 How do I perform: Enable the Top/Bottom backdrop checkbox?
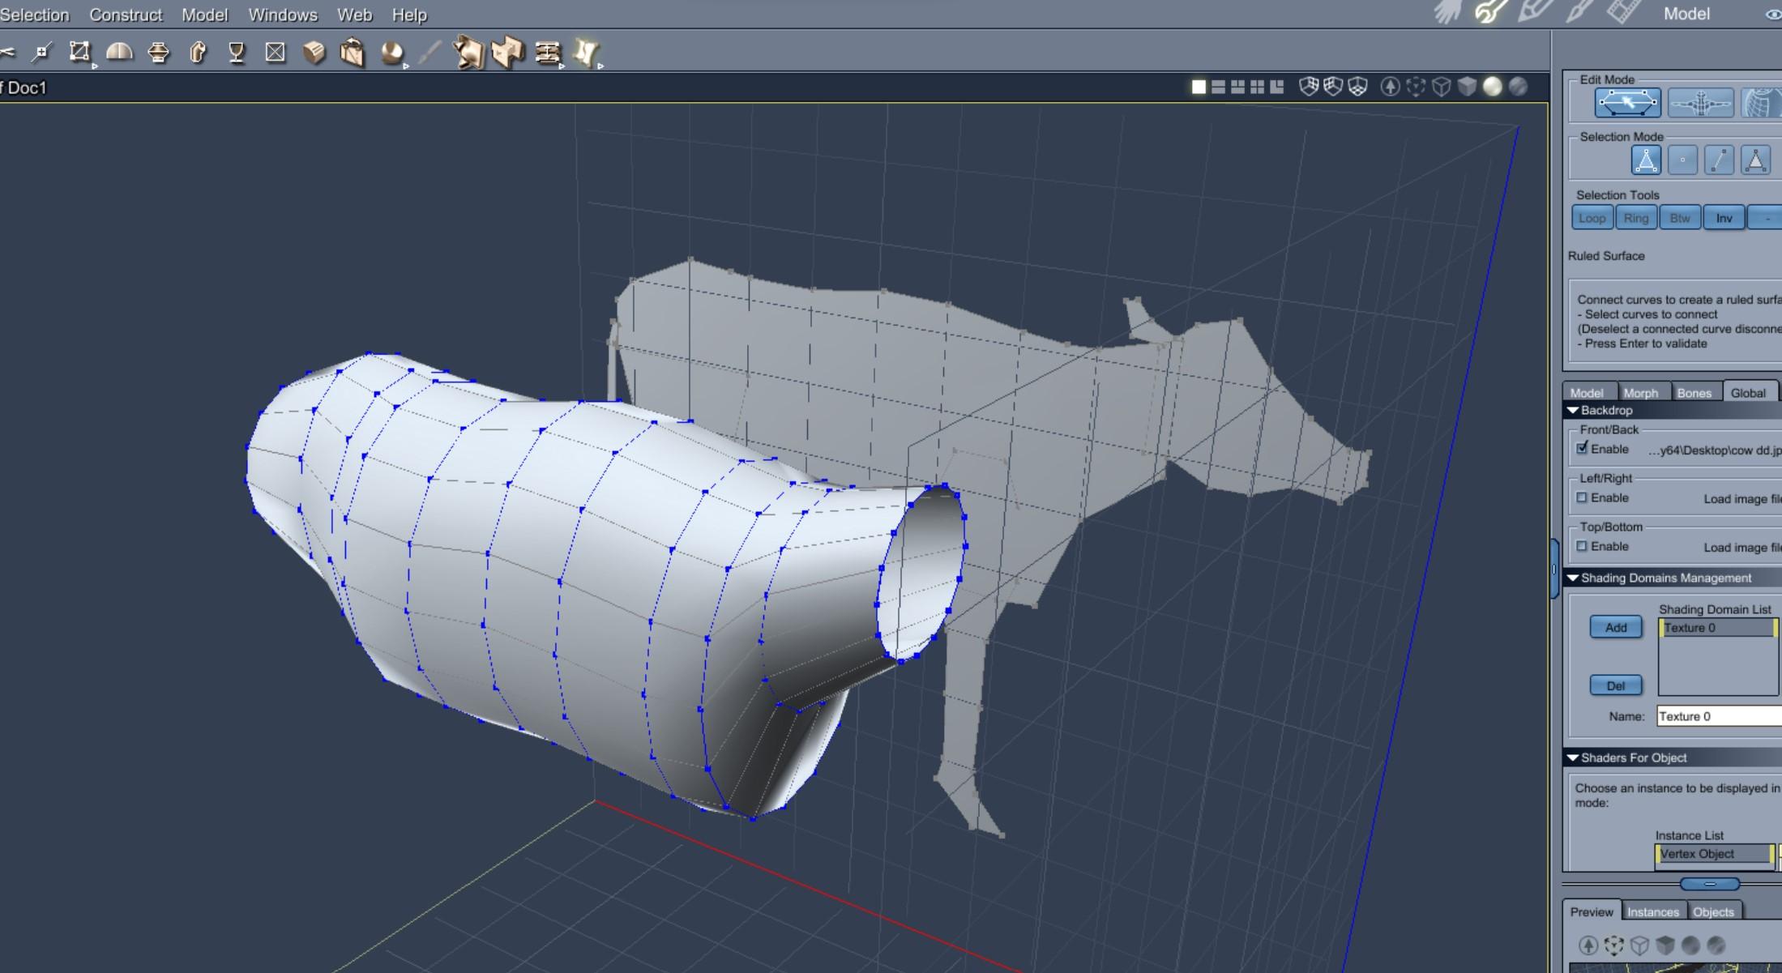[1582, 546]
